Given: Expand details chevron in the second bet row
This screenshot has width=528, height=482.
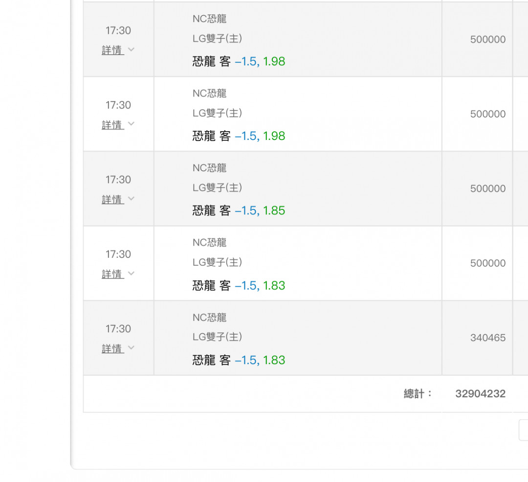Looking at the screenshot, I should [x=131, y=124].
